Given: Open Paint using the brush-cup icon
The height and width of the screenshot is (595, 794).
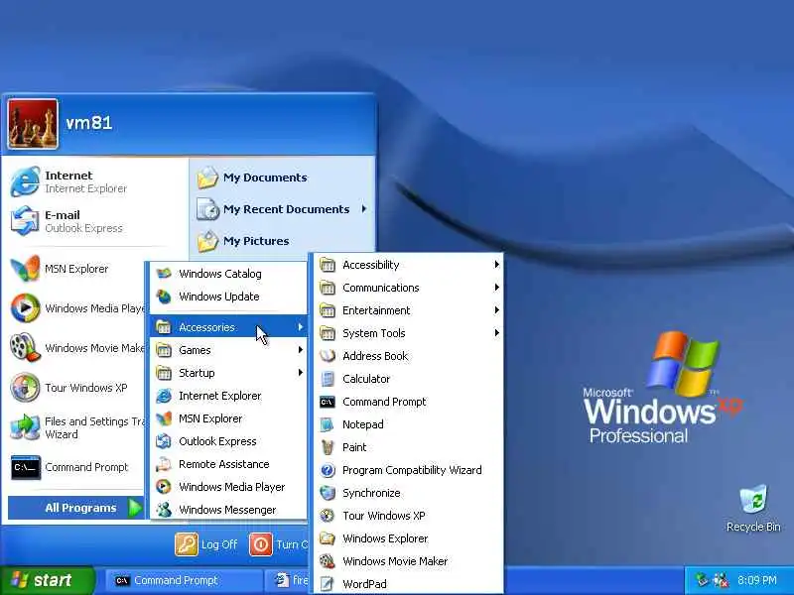Looking at the screenshot, I should [328, 447].
